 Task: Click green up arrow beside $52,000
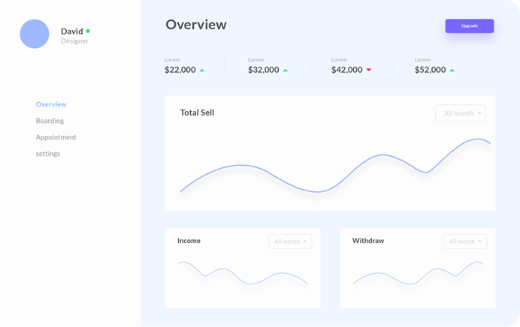tap(452, 70)
